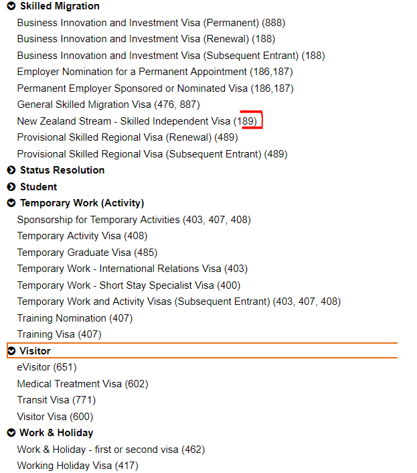The height and width of the screenshot is (473, 417).
Task: Click the Visitor section chevron icon
Action: click(x=11, y=351)
